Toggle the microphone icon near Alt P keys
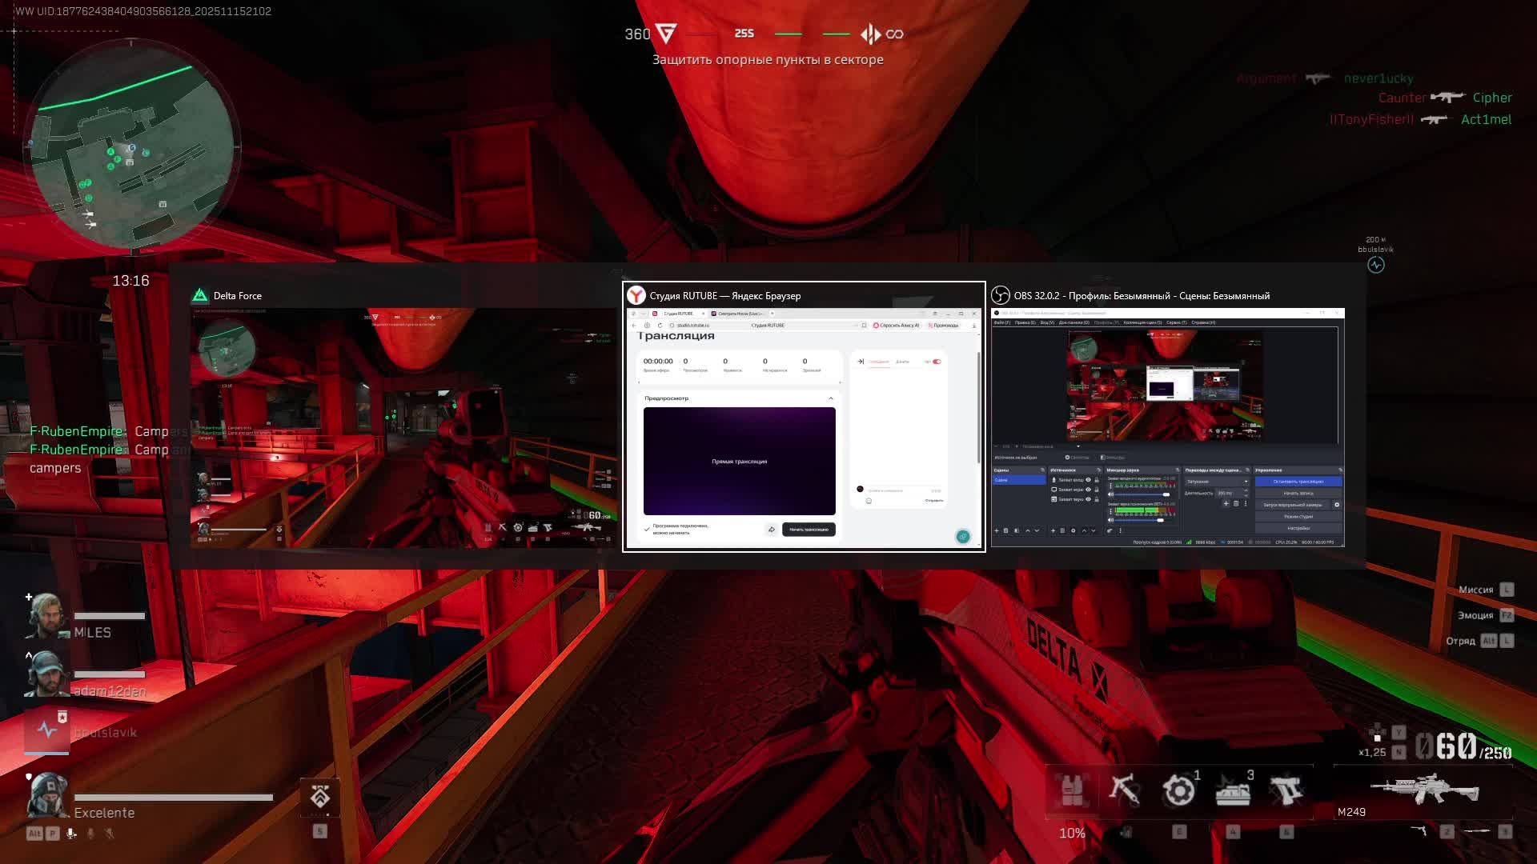The image size is (1537, 864). point(71,834)
